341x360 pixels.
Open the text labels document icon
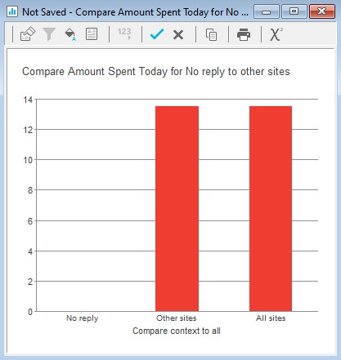pos(92,34)
